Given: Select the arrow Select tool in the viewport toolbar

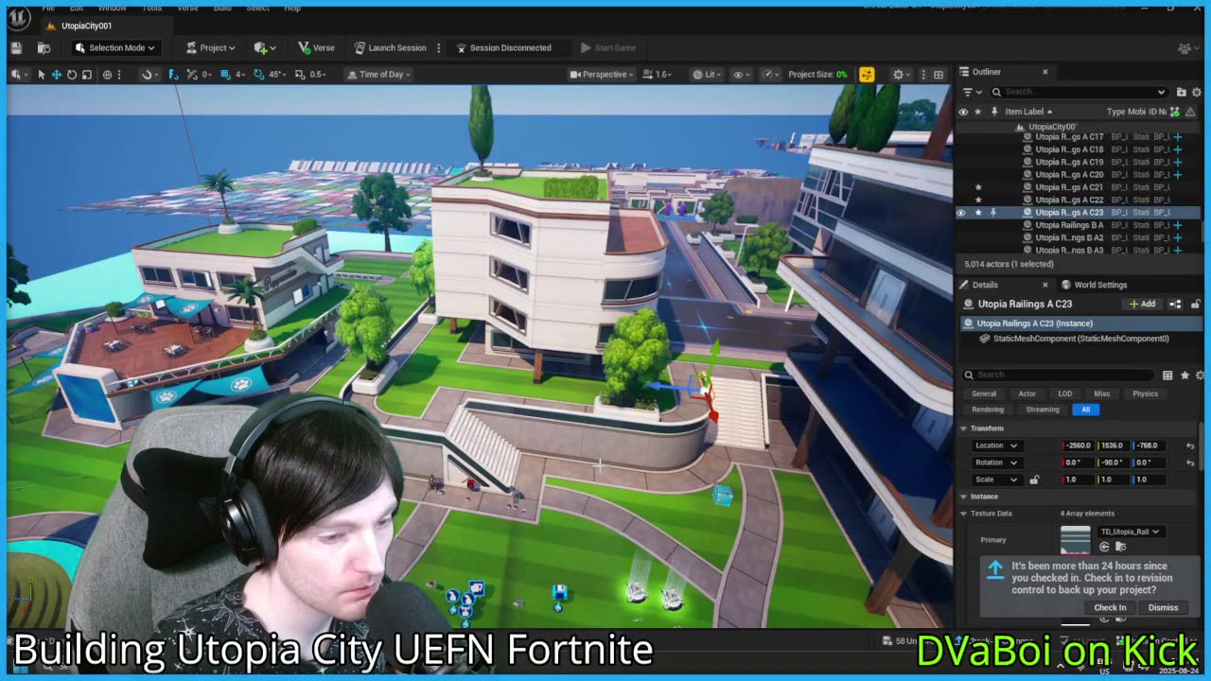Looking at the screenshot, I should coord(41,74).
